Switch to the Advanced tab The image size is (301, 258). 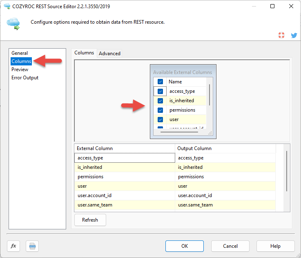pos(109,54)
